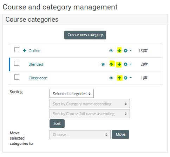Open Sort by Category name ascending dropdown

[x=90, y=104]
